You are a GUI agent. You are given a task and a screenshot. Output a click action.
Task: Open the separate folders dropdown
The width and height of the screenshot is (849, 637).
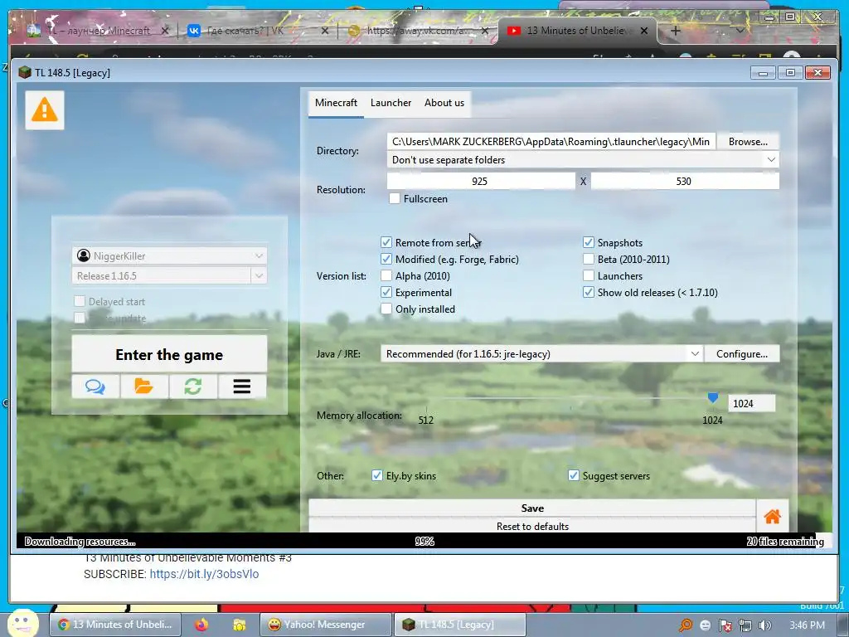pos(583,160)
